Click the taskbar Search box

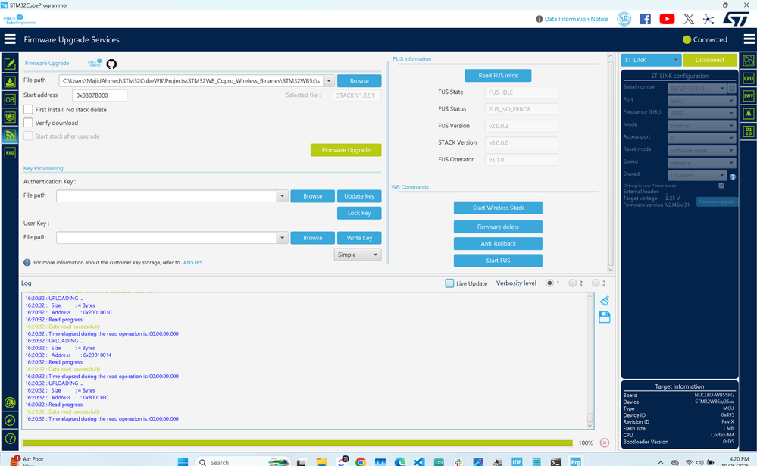[x=242, y=461]
